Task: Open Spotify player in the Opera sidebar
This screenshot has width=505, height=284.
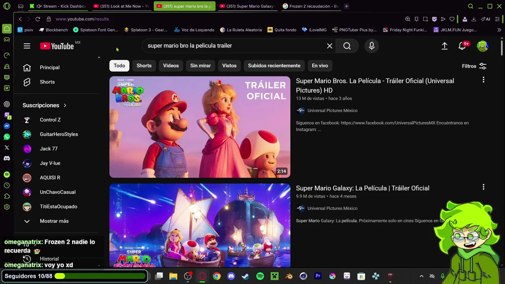Action: pyautogui.click(x=7, y=175)
